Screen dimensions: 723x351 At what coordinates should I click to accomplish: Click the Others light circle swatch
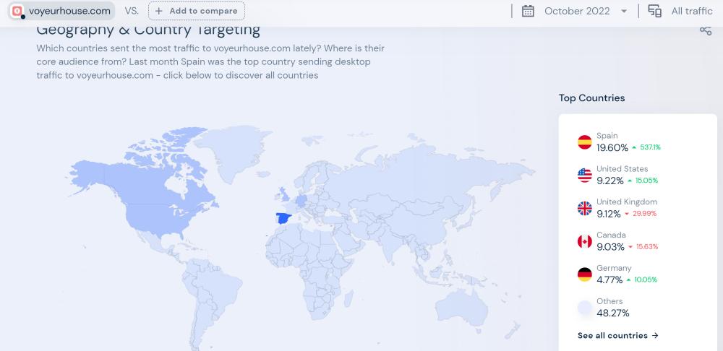584,308
